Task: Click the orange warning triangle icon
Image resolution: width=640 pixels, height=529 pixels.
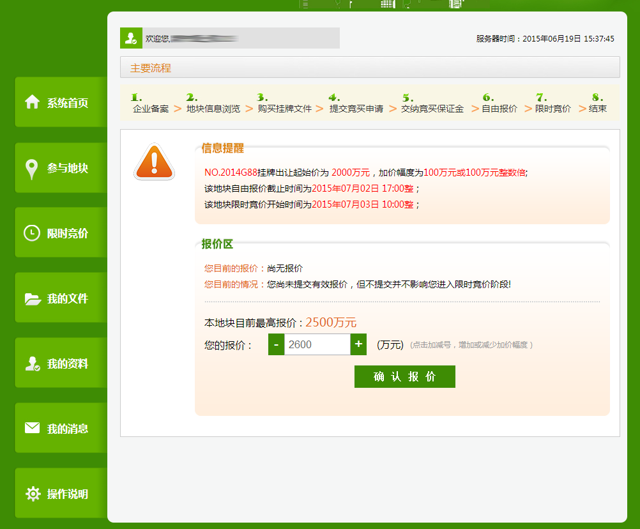Action: point(154,162)
